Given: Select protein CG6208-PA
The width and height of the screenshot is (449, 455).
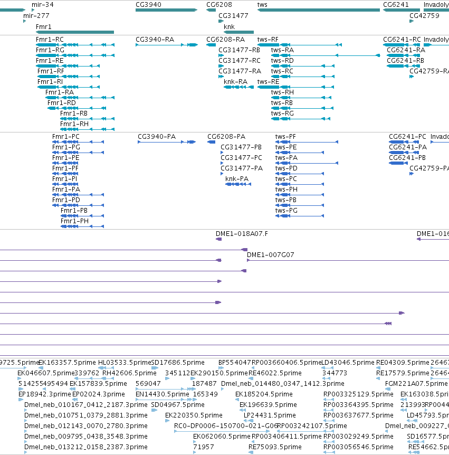Looking at the screenshot, I should [212, 142].
